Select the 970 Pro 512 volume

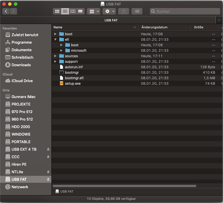(x=26, y=112)
